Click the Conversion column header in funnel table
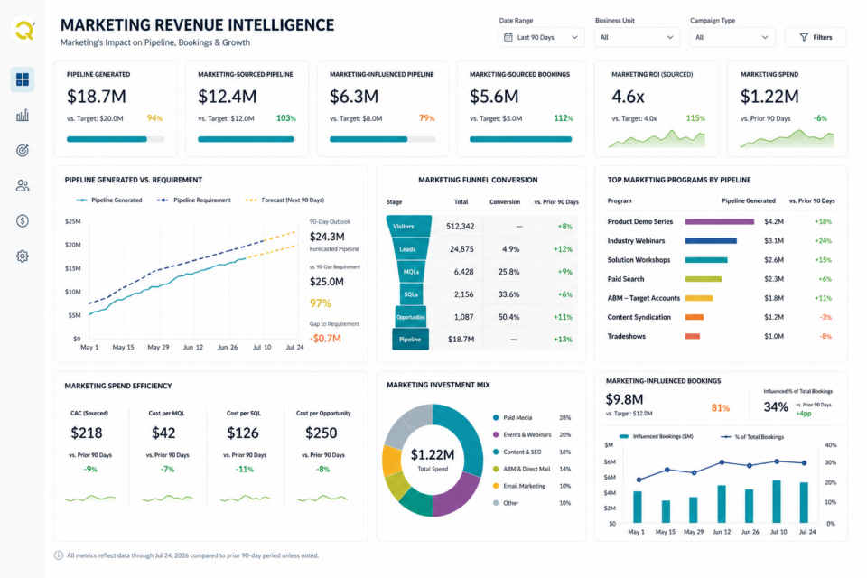This screenshot has height=578, width=867. [505, 202]
